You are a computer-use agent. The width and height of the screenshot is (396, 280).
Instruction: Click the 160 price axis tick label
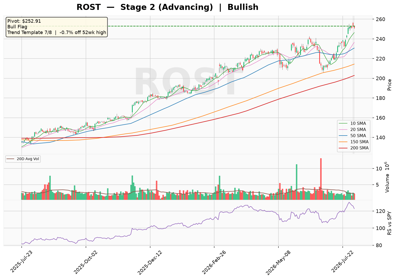[381, 118]
